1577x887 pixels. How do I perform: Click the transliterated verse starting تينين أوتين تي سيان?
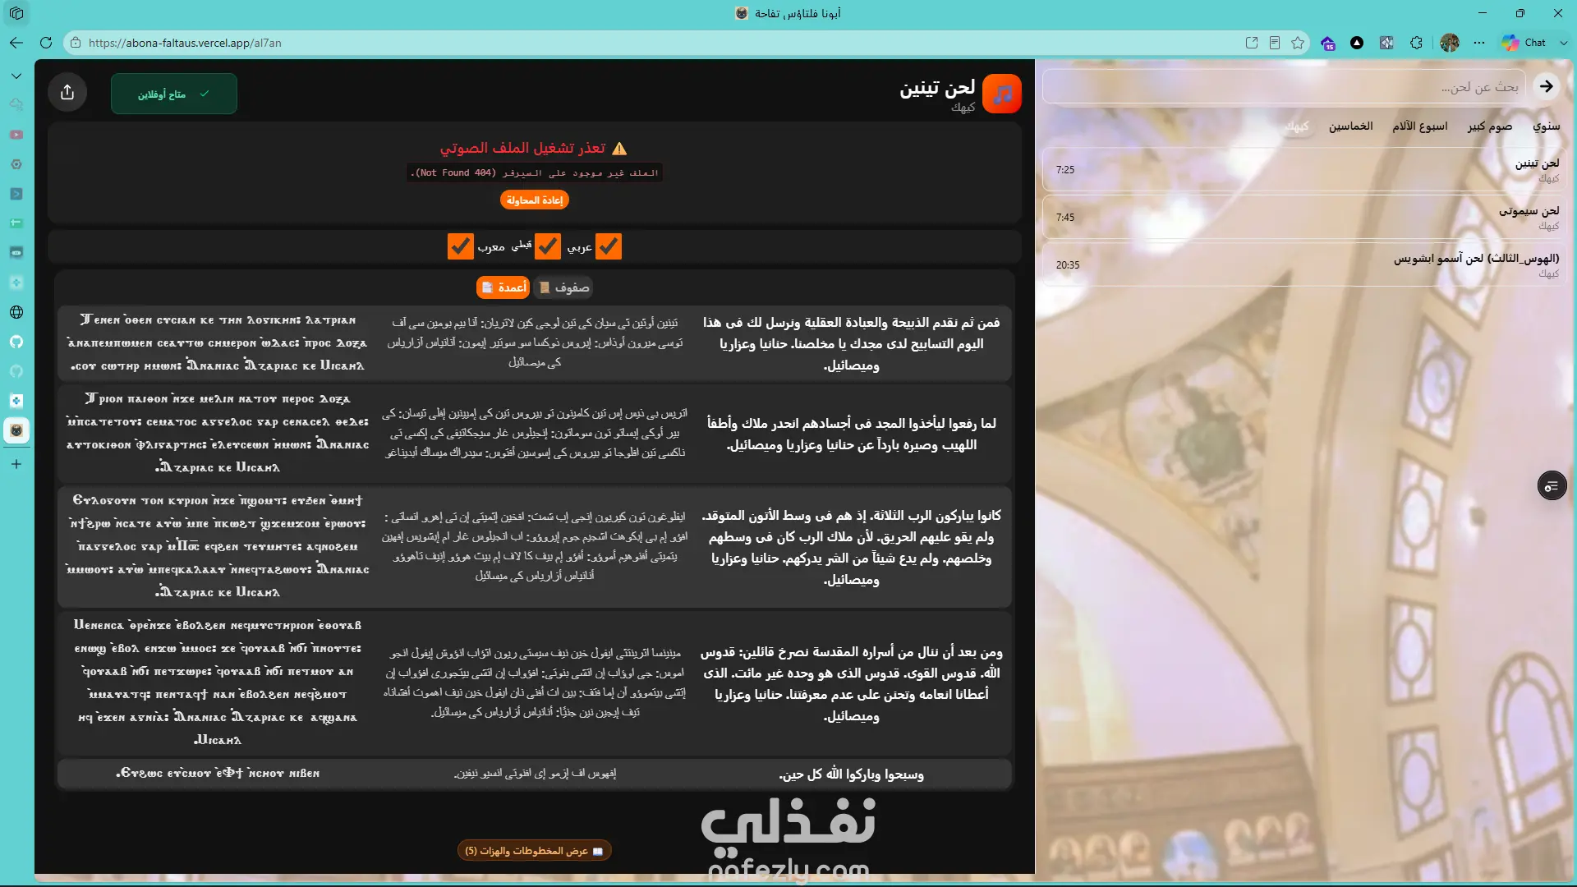tap(535, 342)
